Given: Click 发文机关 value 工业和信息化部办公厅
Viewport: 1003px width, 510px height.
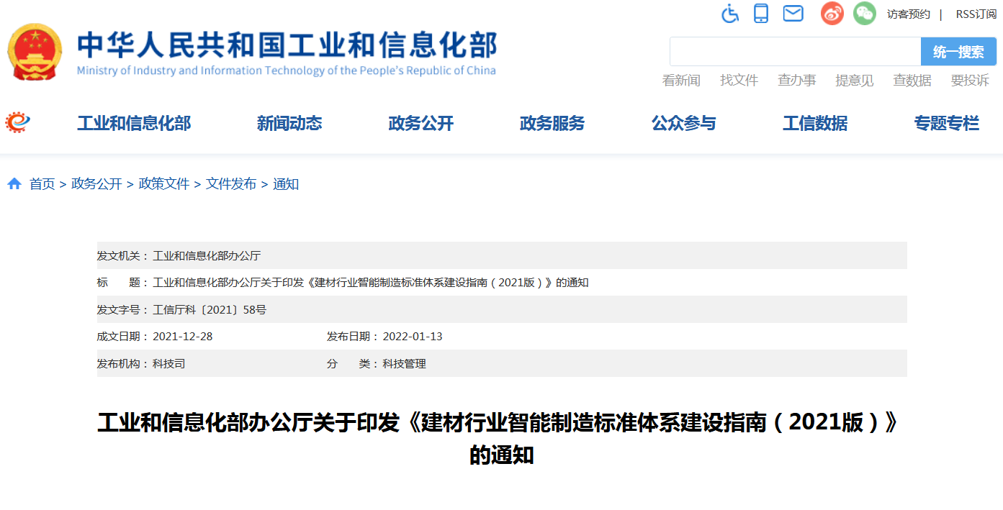Looking at the screenshot, I should (x=207, y=256).
